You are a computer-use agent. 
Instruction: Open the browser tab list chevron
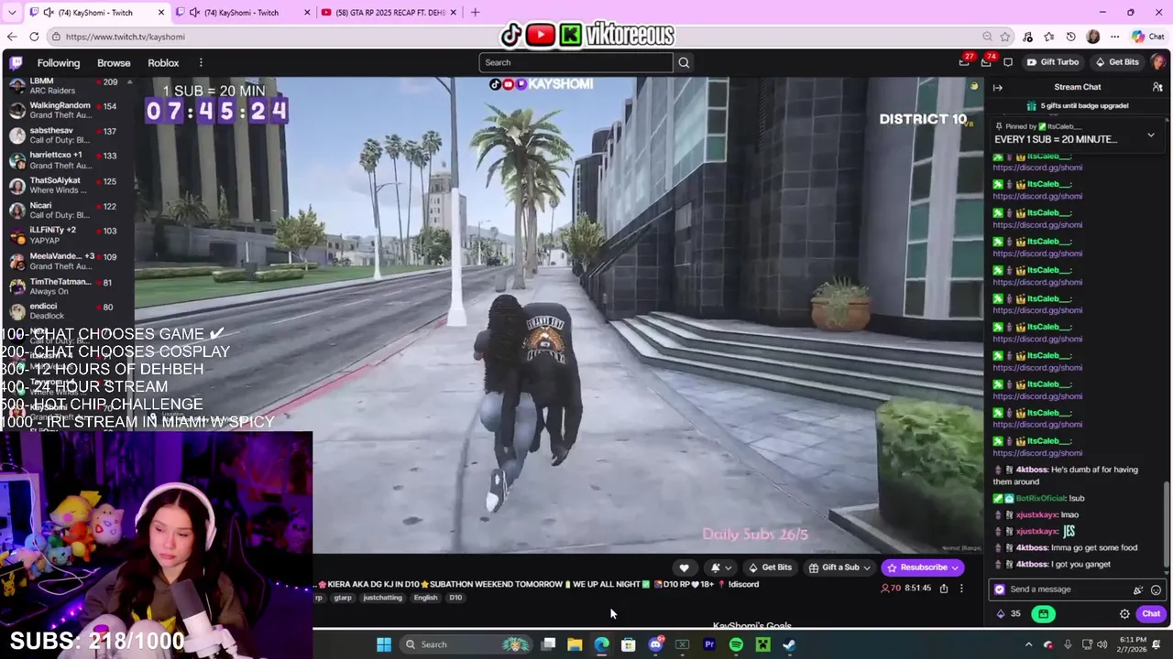pyautogui.click(x=12, y=13)
